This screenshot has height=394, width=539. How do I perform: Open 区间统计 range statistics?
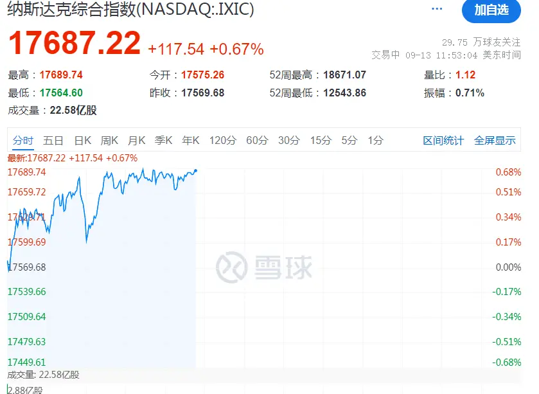pyautogui.click(x=443, y=140)
